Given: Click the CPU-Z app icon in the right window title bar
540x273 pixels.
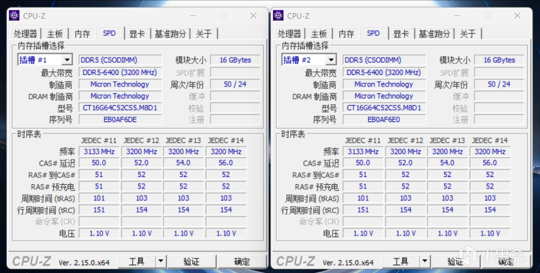Looking at the screenshot, I should tap(278, 16).
